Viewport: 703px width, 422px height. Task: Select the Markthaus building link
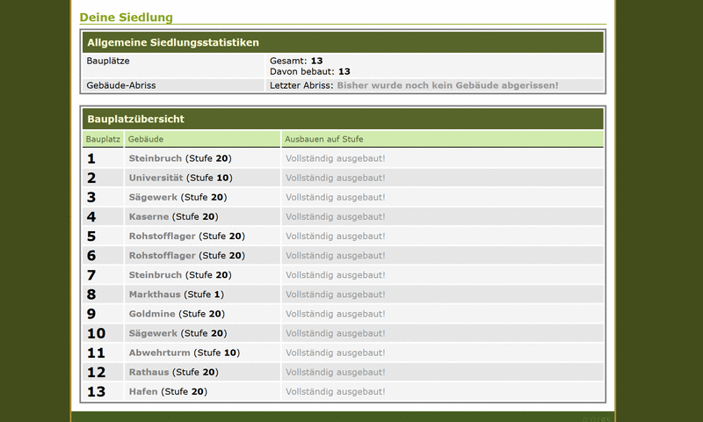pyautogui.click(x=155, y=295)
